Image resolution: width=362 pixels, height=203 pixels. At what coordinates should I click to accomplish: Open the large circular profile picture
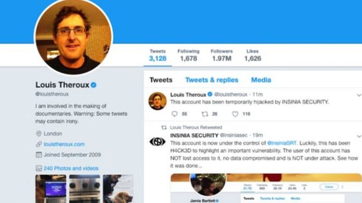click(x=73, y=36)
